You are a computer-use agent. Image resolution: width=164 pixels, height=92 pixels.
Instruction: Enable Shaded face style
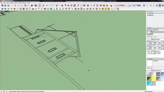[157, 5]
